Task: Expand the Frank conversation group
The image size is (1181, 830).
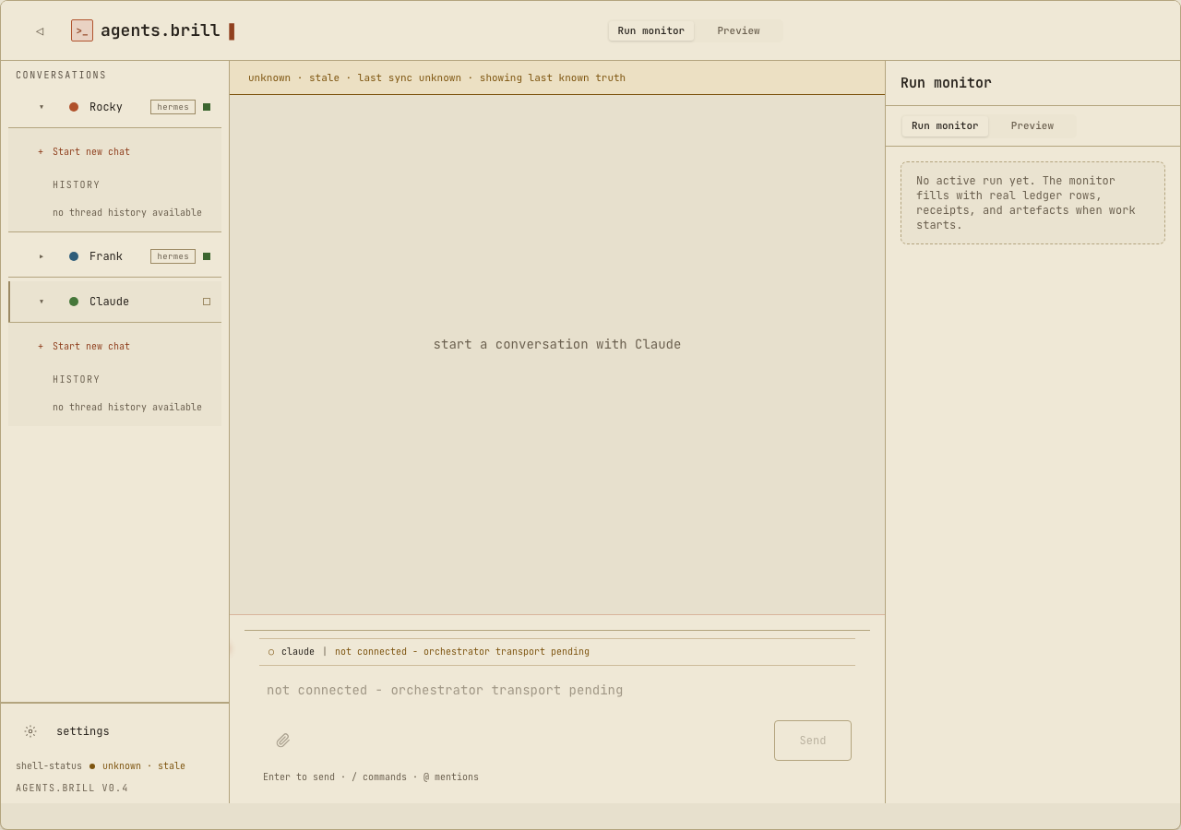Action: click(42, 256)
